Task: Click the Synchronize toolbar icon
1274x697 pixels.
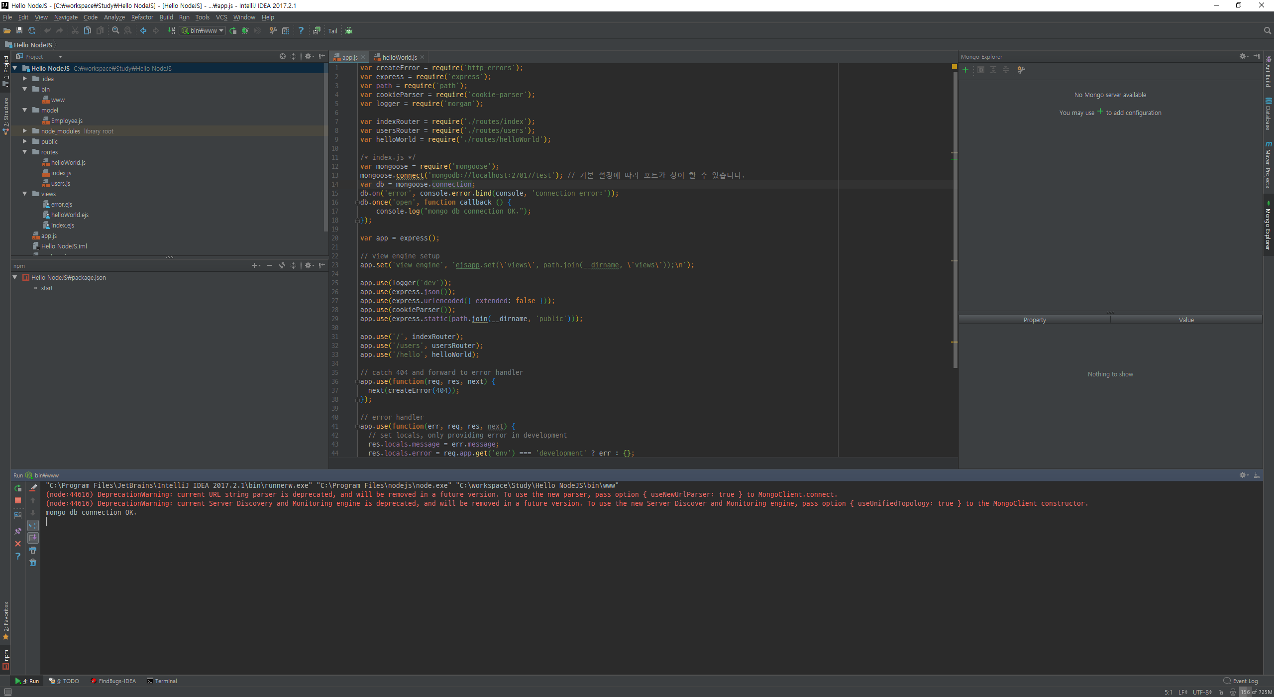Action: point(32,31)
